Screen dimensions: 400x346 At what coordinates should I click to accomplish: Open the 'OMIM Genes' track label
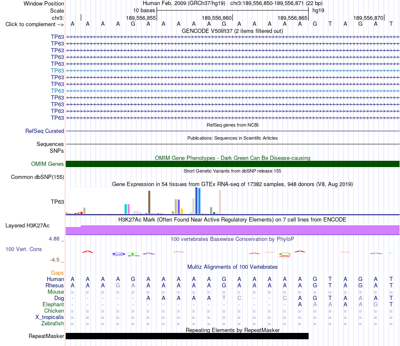click(47, 164)
